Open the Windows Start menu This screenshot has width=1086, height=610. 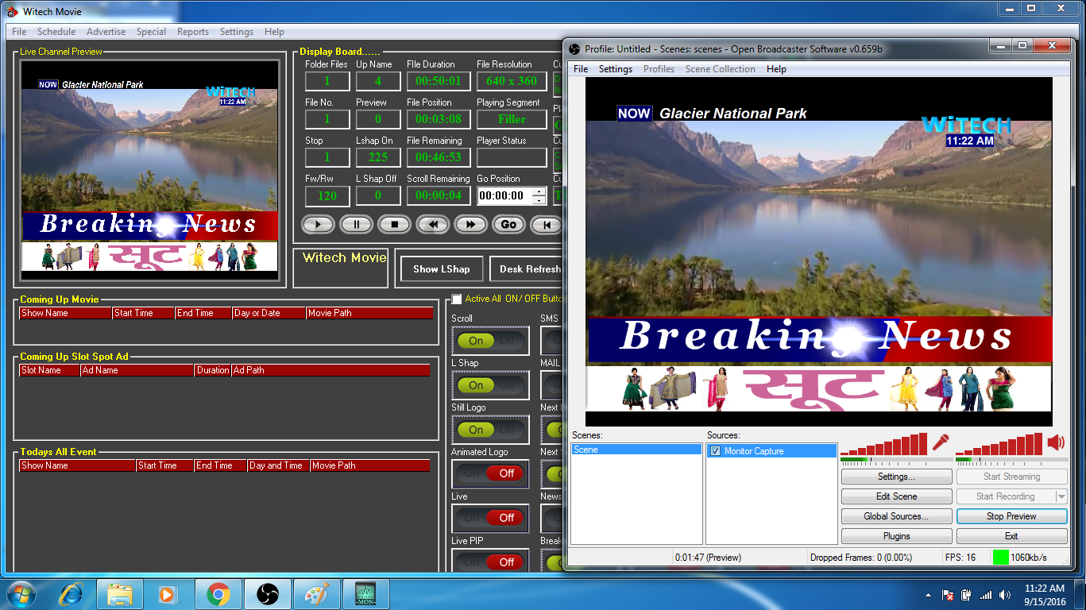click(21, 594)
